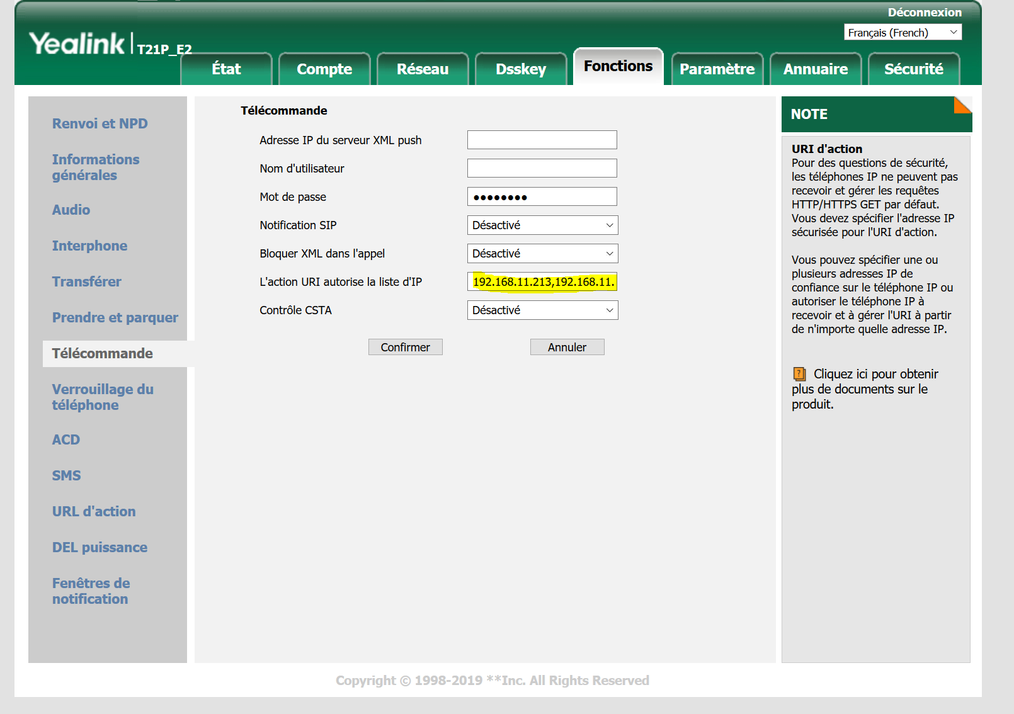This screenshot has width=1014, height=714.
Task: Open the Compte tab
Action: click(324, 69)
